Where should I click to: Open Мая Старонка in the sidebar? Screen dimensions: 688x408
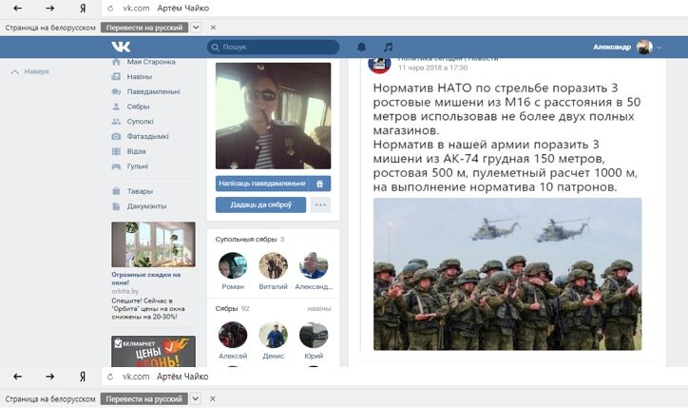(151, 62)
